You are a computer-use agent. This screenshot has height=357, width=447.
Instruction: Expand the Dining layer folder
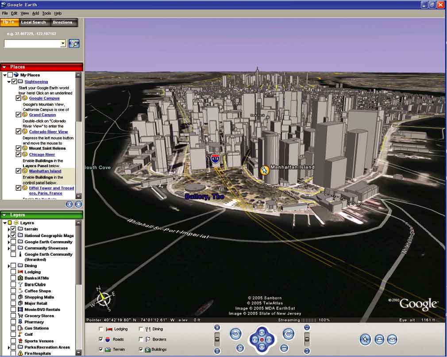[x=9, y=266]
